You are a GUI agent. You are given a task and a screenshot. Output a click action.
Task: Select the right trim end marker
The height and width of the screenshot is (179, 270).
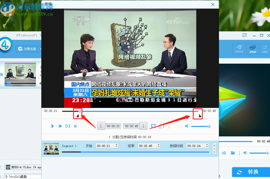[200, 116]
